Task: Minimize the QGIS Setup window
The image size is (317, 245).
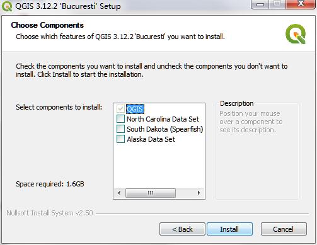Action: 260,4
